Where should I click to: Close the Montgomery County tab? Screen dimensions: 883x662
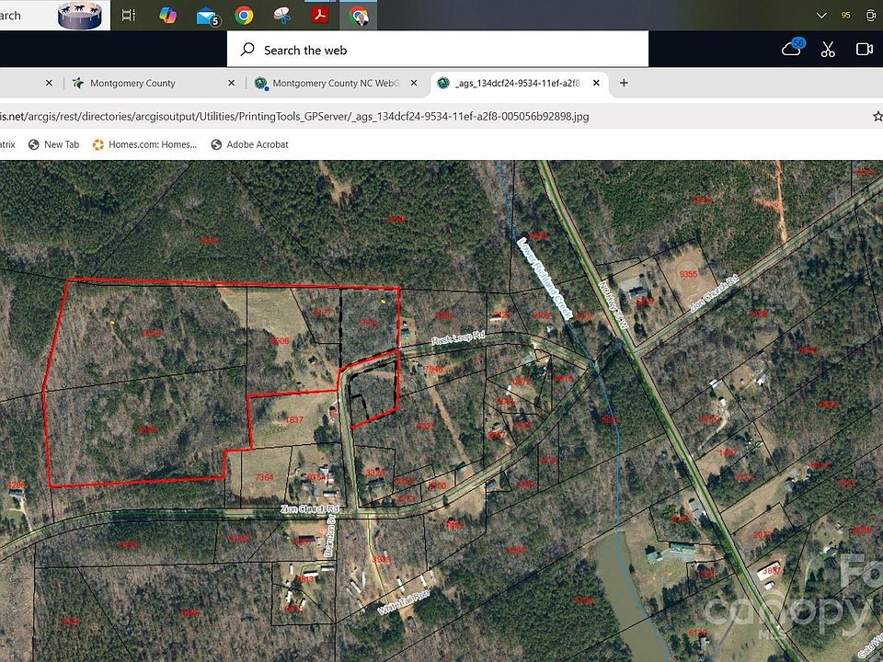coord(232,83)
